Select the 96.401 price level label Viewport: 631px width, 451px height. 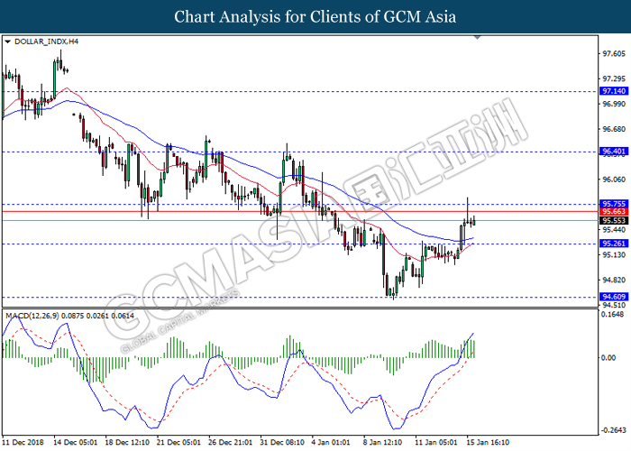[614, 152]
